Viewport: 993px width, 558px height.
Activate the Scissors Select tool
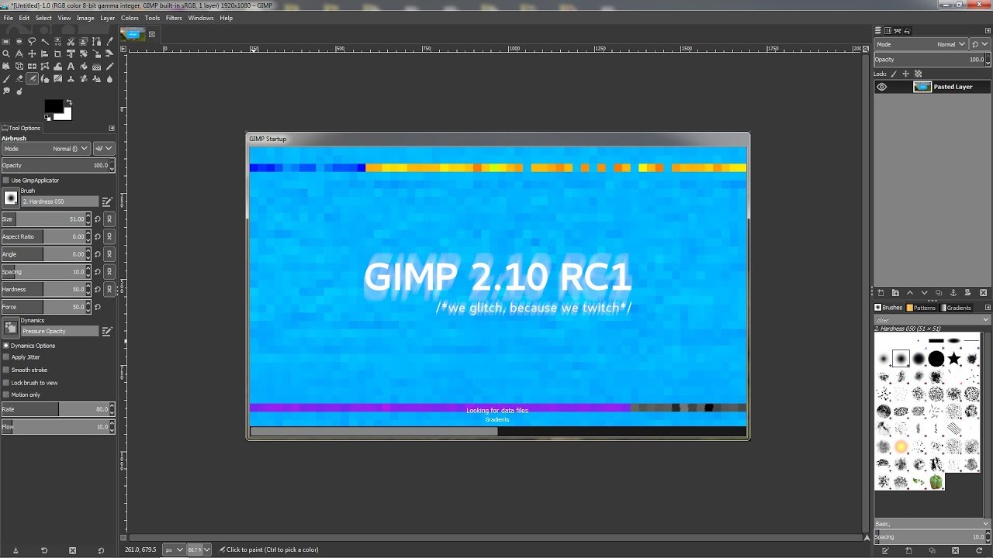tap(71, 42)
